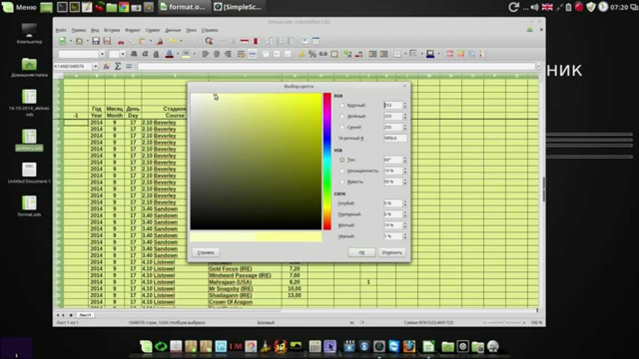Click the Отменить (cancel) button
The width and height of the screenshot is (639, 359).
pos(392,253)
